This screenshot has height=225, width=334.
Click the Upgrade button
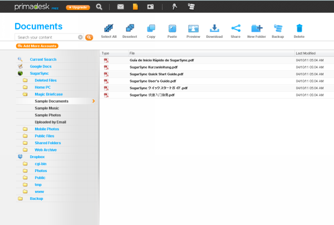(x=78, y=7)
